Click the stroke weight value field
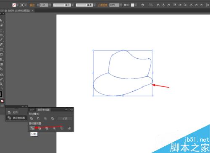This screenshot has width=210, height=153. click(44, 5)
